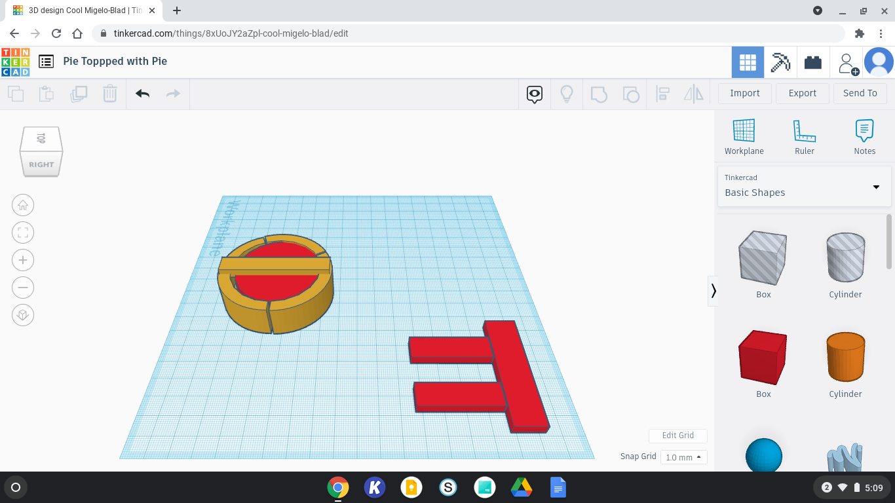Viewport: 895px width, 503px height.
Task: Open the Bricks mode
Action: click(x=813, y=62)
